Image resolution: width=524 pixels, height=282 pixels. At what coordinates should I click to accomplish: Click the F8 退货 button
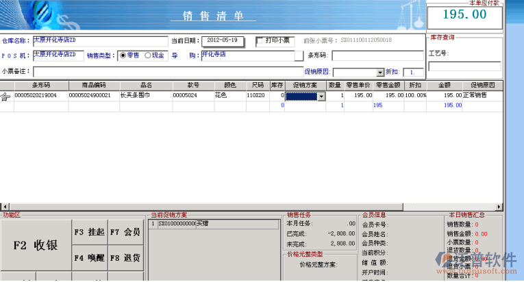[x=125, y=258]
